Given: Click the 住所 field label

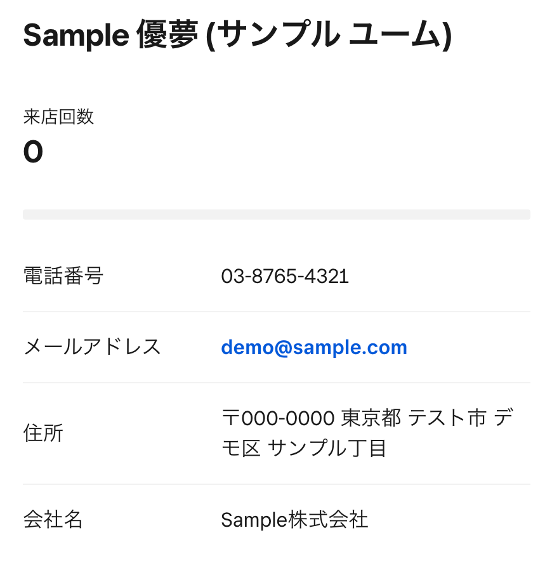Looking at the screenshot, I should [x=43, y=433].
